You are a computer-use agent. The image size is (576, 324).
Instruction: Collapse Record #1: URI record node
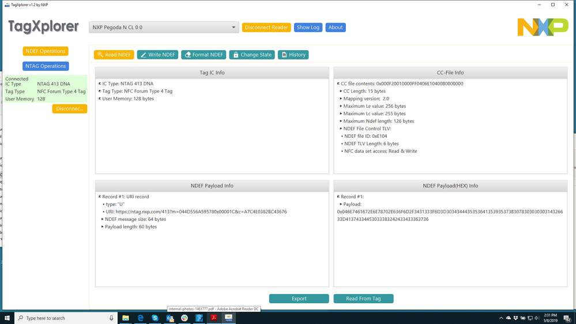[x=100, y=197]
